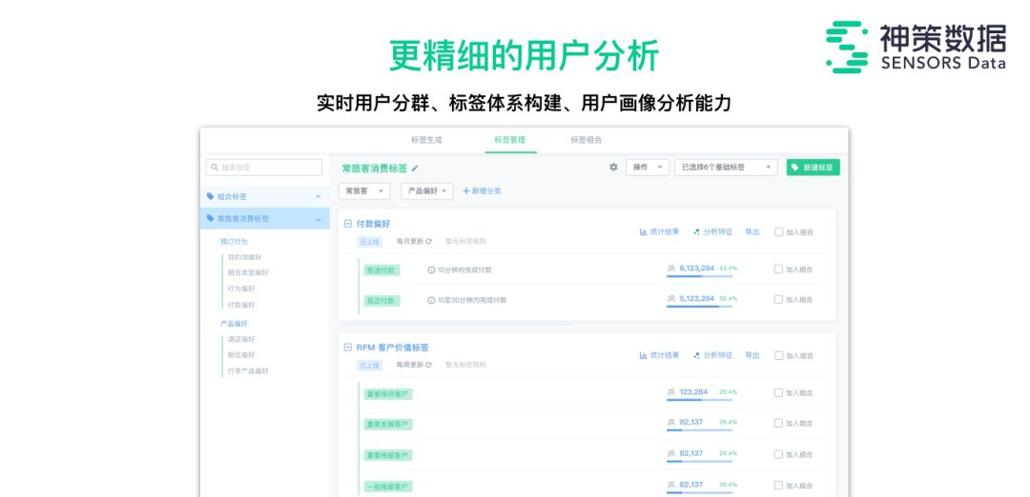Image resolution: width=1030 pixels, height=497 pixels.
Task: Click the people icon in the 重要发展客户 row
Action: coord(670,422)
